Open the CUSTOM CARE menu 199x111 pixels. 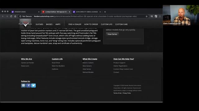pyautogui.click(x=121, y=24)
